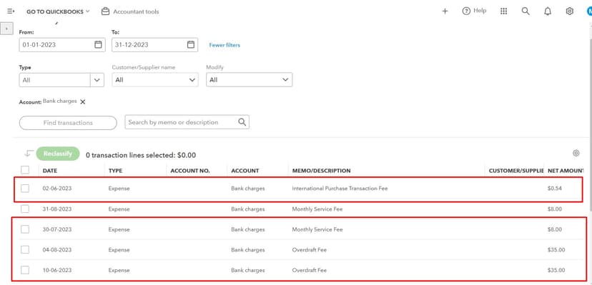This screenshot has height=285, width=592.
Task: Open table settings gear above Net Amount
Action: 576,153
